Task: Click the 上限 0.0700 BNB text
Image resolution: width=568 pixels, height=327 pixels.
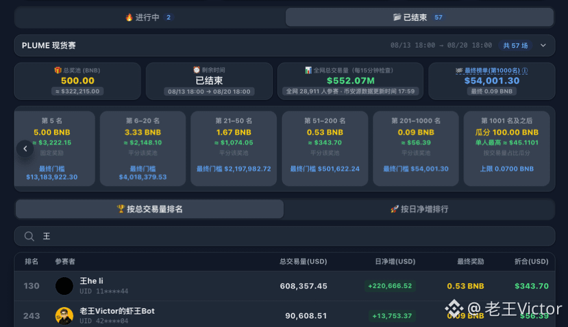Action: [x=507, y=169]
